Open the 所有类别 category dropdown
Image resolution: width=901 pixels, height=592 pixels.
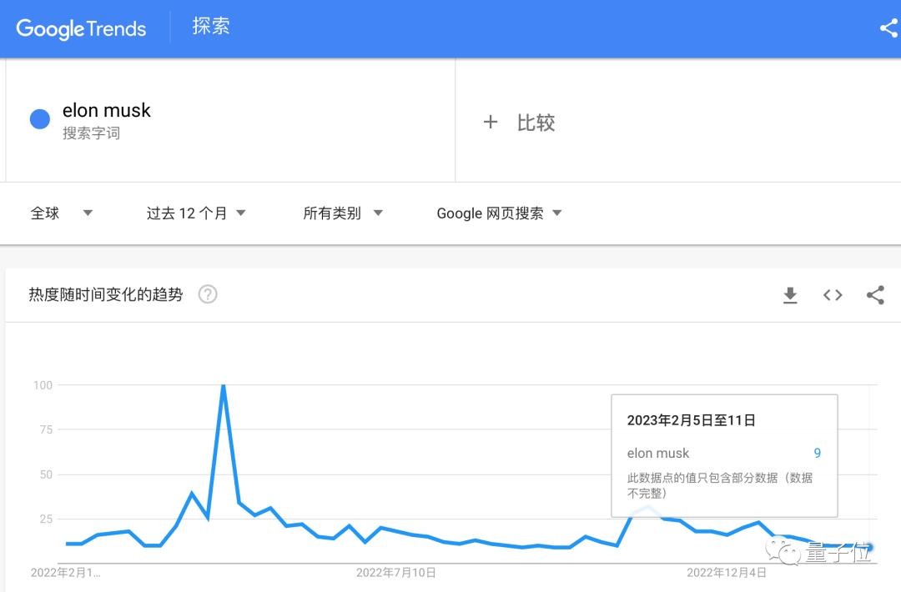(343, 213)
